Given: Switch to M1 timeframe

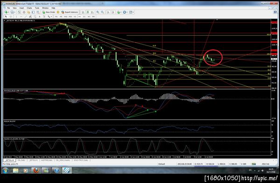Looking at the screenshot, I should click(56, 17).
